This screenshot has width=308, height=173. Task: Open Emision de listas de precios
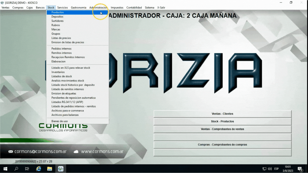pos(77,42)
